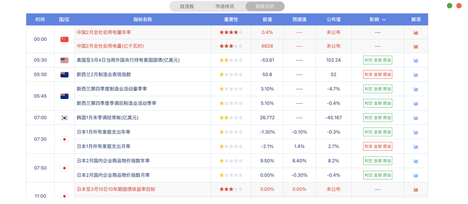Screen dimensions: 468x204
Task: Click published value -45.167
Action: click(x=333, y=118)
